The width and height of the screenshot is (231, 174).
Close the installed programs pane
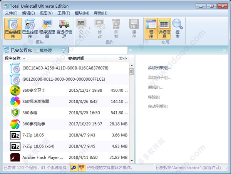(x=131, y=50)
